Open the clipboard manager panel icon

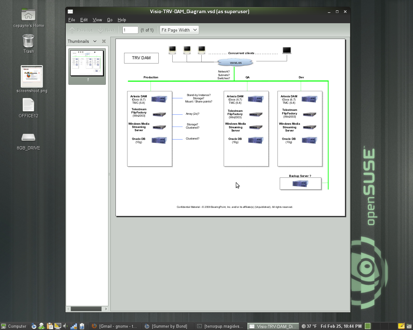[50, 326]
